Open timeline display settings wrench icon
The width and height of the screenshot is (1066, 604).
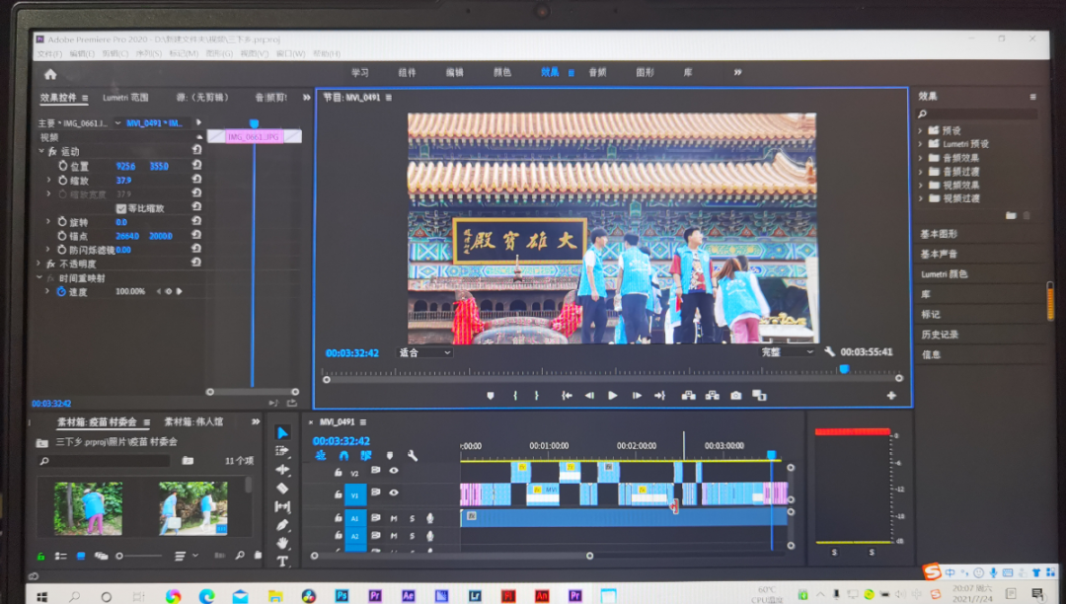click(413, 456)
